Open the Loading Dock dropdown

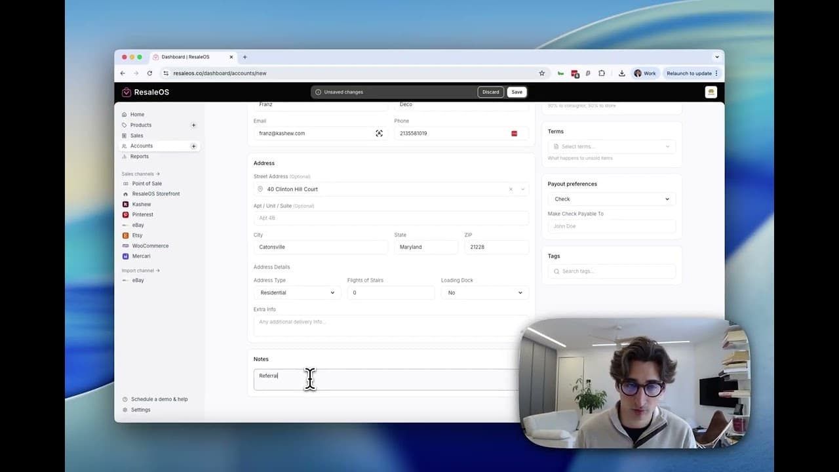(x=484, y=292)
